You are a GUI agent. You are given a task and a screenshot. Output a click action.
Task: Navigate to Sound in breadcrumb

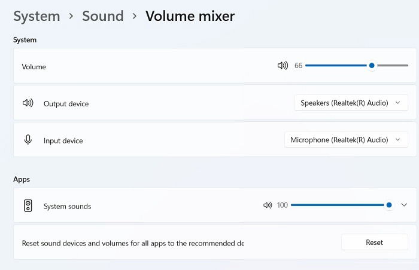(103, 16)
